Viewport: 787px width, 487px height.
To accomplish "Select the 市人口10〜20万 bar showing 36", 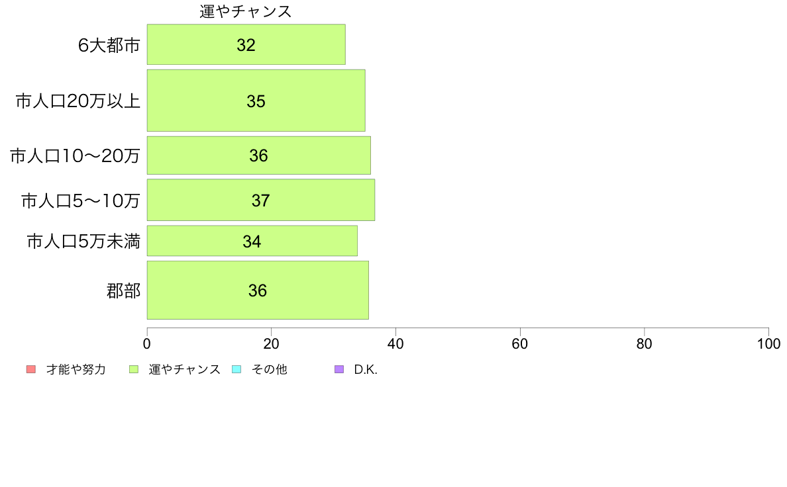I will point(258,155).
